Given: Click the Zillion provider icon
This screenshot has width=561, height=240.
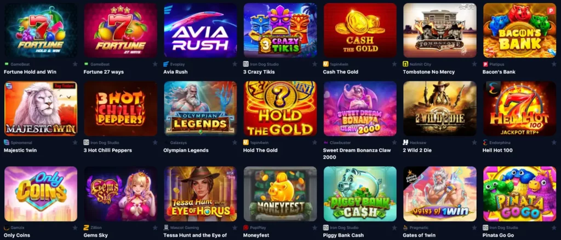Looking at the screenshot, I should pos(86,227).
